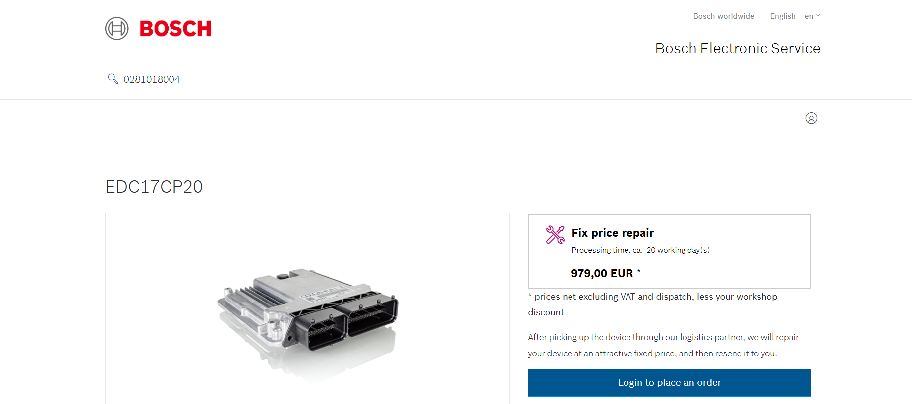Select the English language link
The width and height of the screenshot is (912, 404).
pyautogui.click(x=783, y=16)
